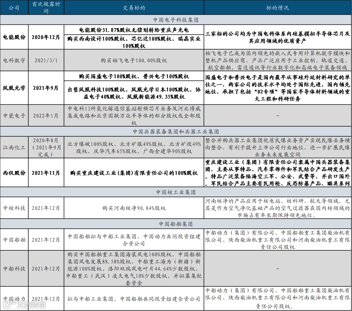This screenshot has width=352, height=311.
Task: Click the dash cell in 中瓷电子 row
Action: click(278, 116)
